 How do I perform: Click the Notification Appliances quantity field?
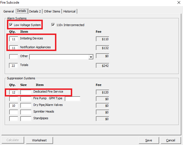click(x=14, y=48)
